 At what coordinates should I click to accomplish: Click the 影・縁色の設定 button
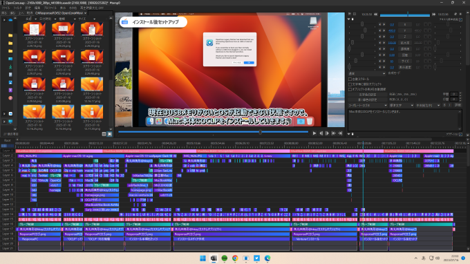[368, 100]
